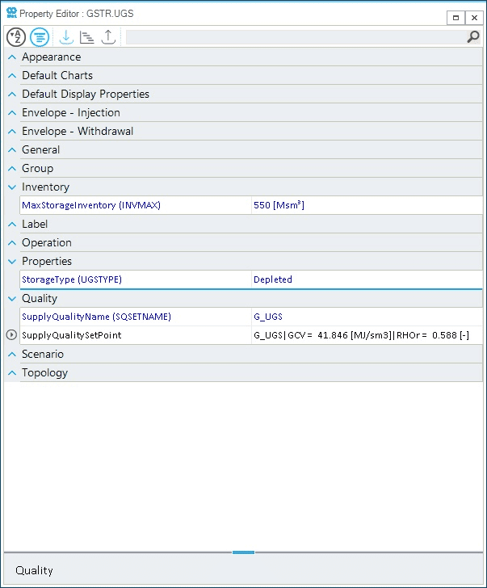Image resolution: width=487 pixels, height=588 pixels.
Task: Click into the property search field
Action: pos(296,37)
